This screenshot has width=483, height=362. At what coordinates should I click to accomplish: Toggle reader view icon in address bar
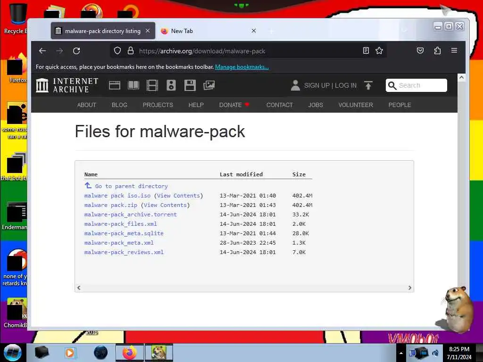tap(366, 51)
